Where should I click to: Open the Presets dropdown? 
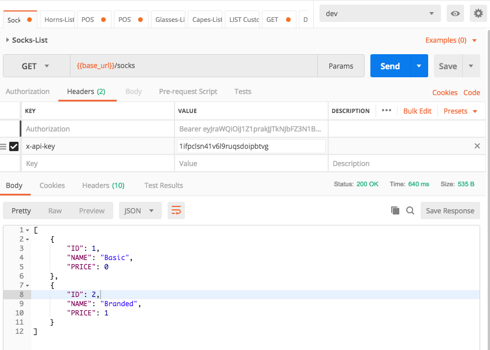click(x=461, y=111)
